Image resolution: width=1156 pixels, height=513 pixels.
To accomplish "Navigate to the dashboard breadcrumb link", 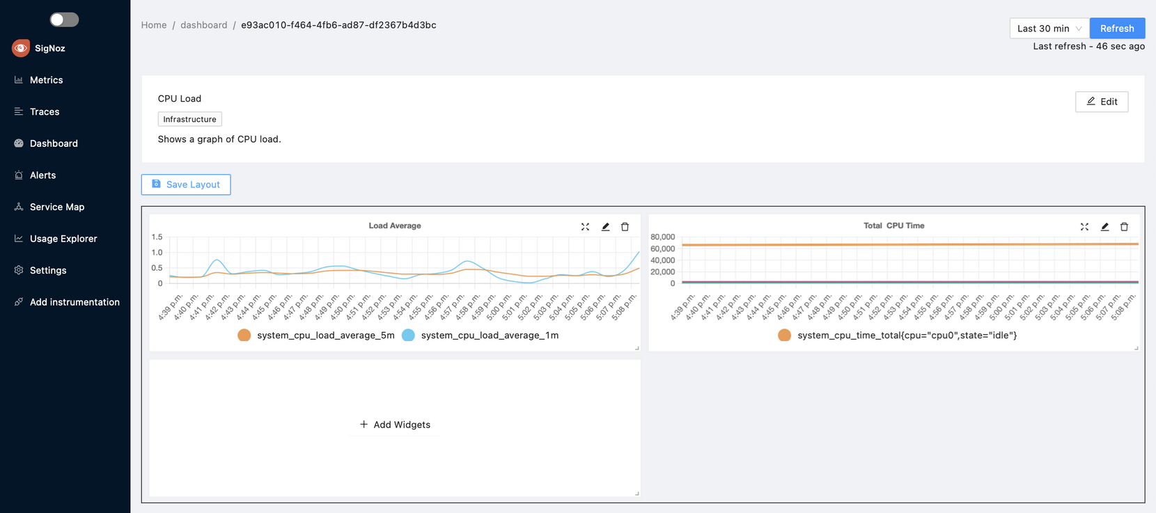I will pyautogui.click(x=203, y=25).
